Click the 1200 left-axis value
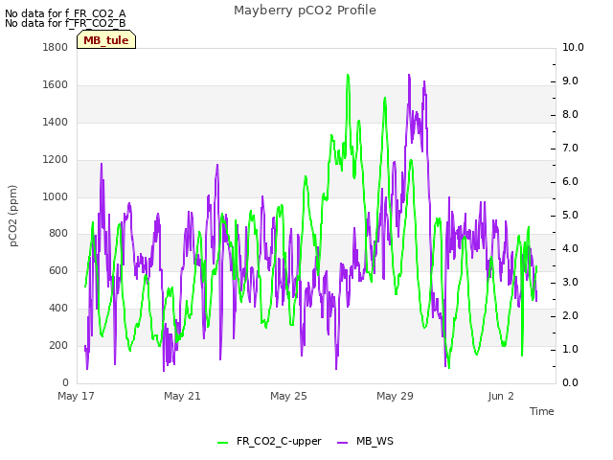This screenshot has width=613, height=460. pyautogui.click(x=56, y=160)
